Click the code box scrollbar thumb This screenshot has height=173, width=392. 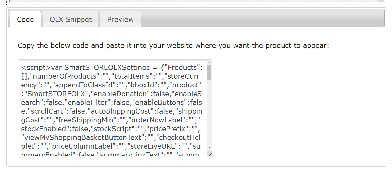point(209,73)
